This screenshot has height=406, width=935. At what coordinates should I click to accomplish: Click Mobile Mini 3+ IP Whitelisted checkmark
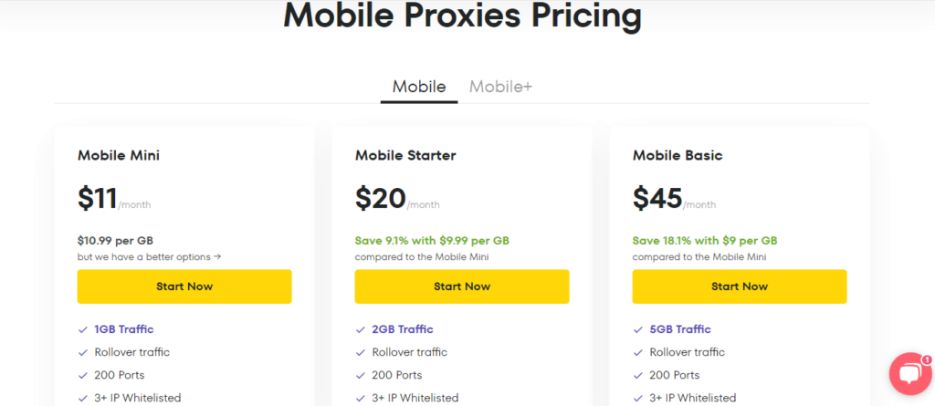coord(82,398)
